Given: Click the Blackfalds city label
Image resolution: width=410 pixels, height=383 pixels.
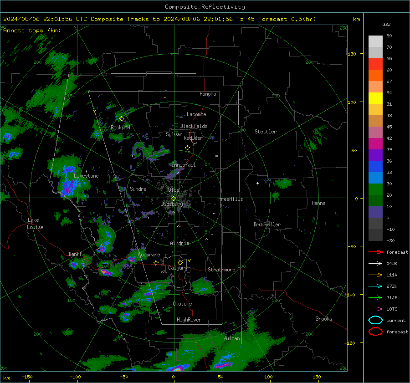Looking at the screenshot, I should (194, 126).
